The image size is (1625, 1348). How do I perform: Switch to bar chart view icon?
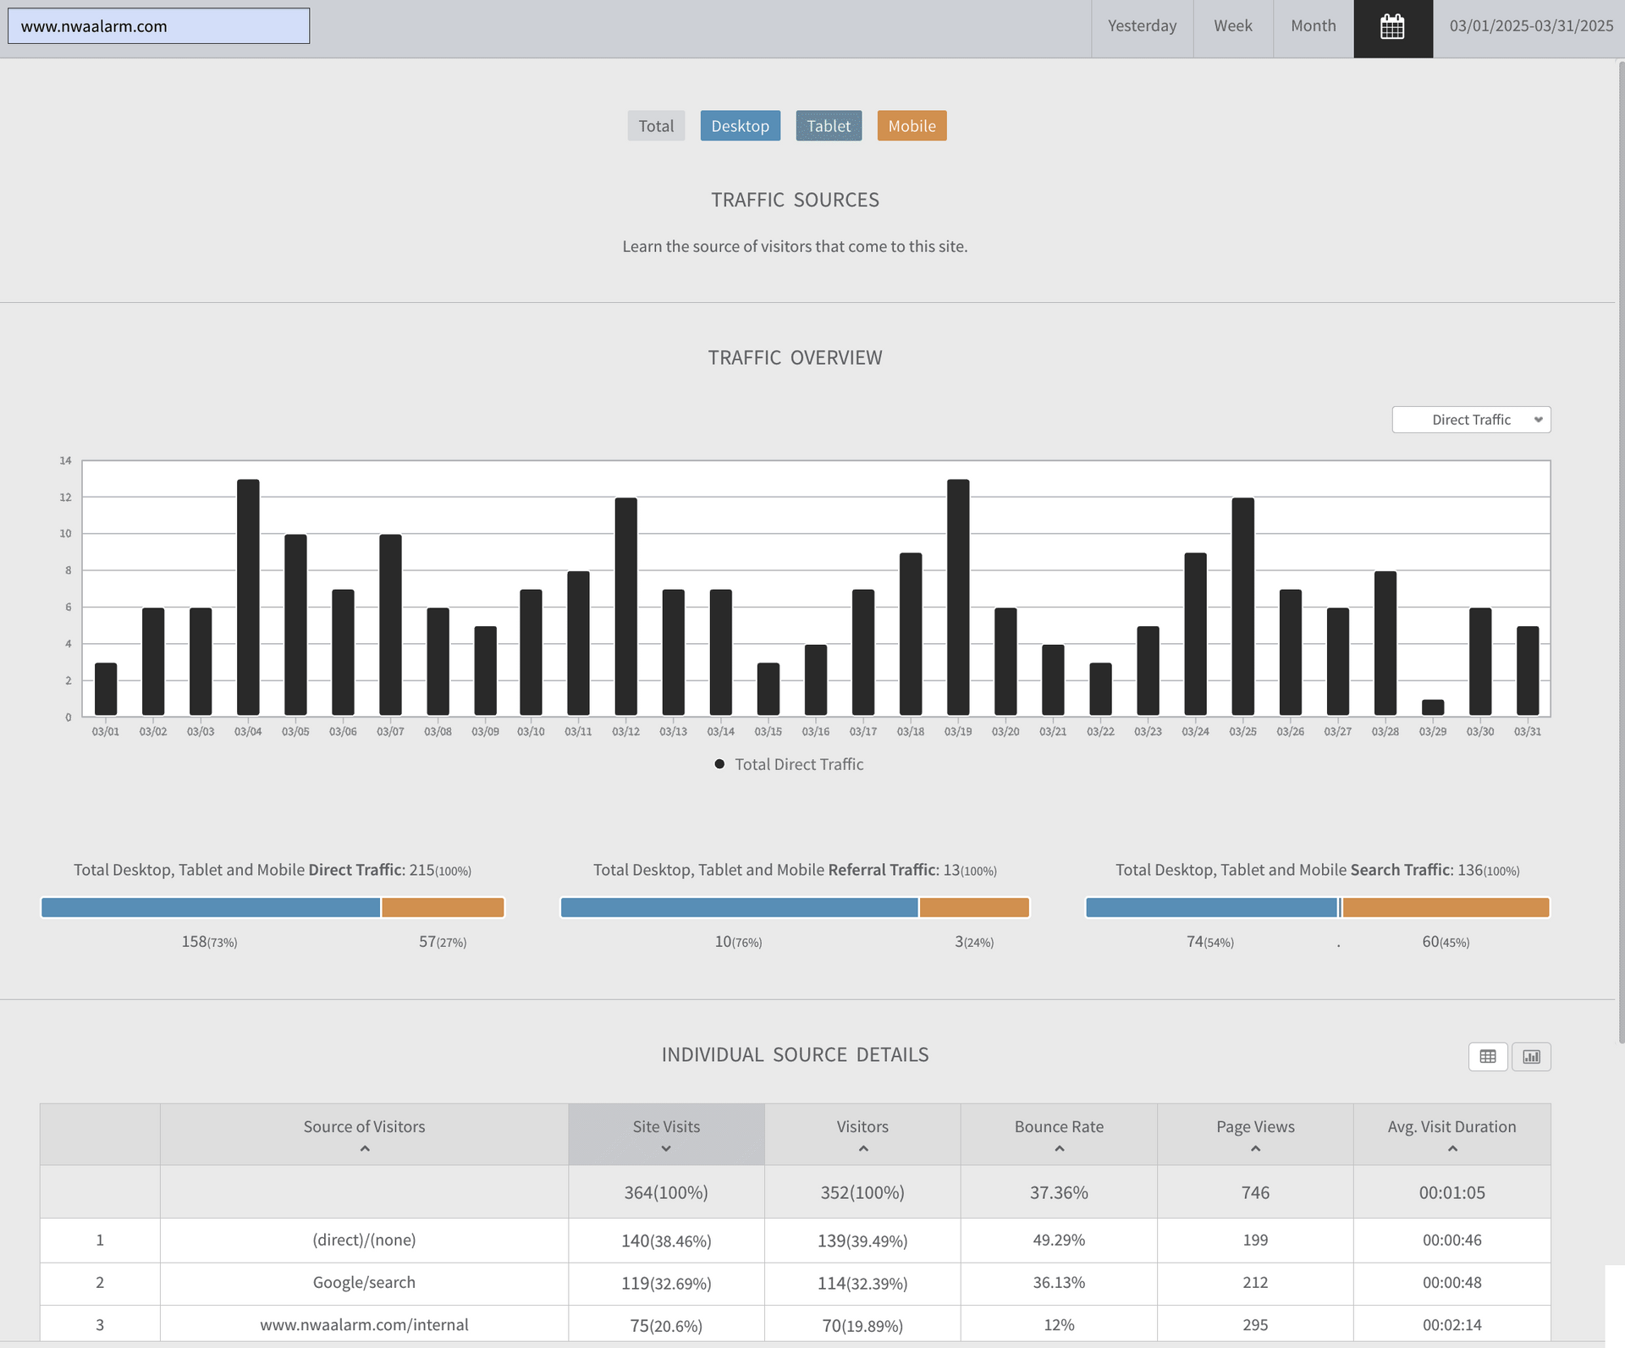click(1531, 1056)
